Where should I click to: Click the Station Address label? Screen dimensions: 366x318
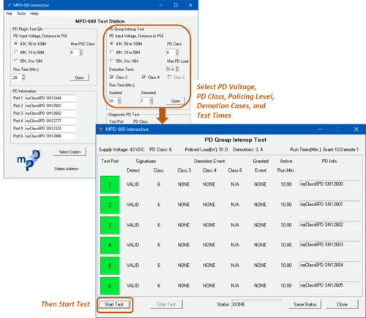67,169
